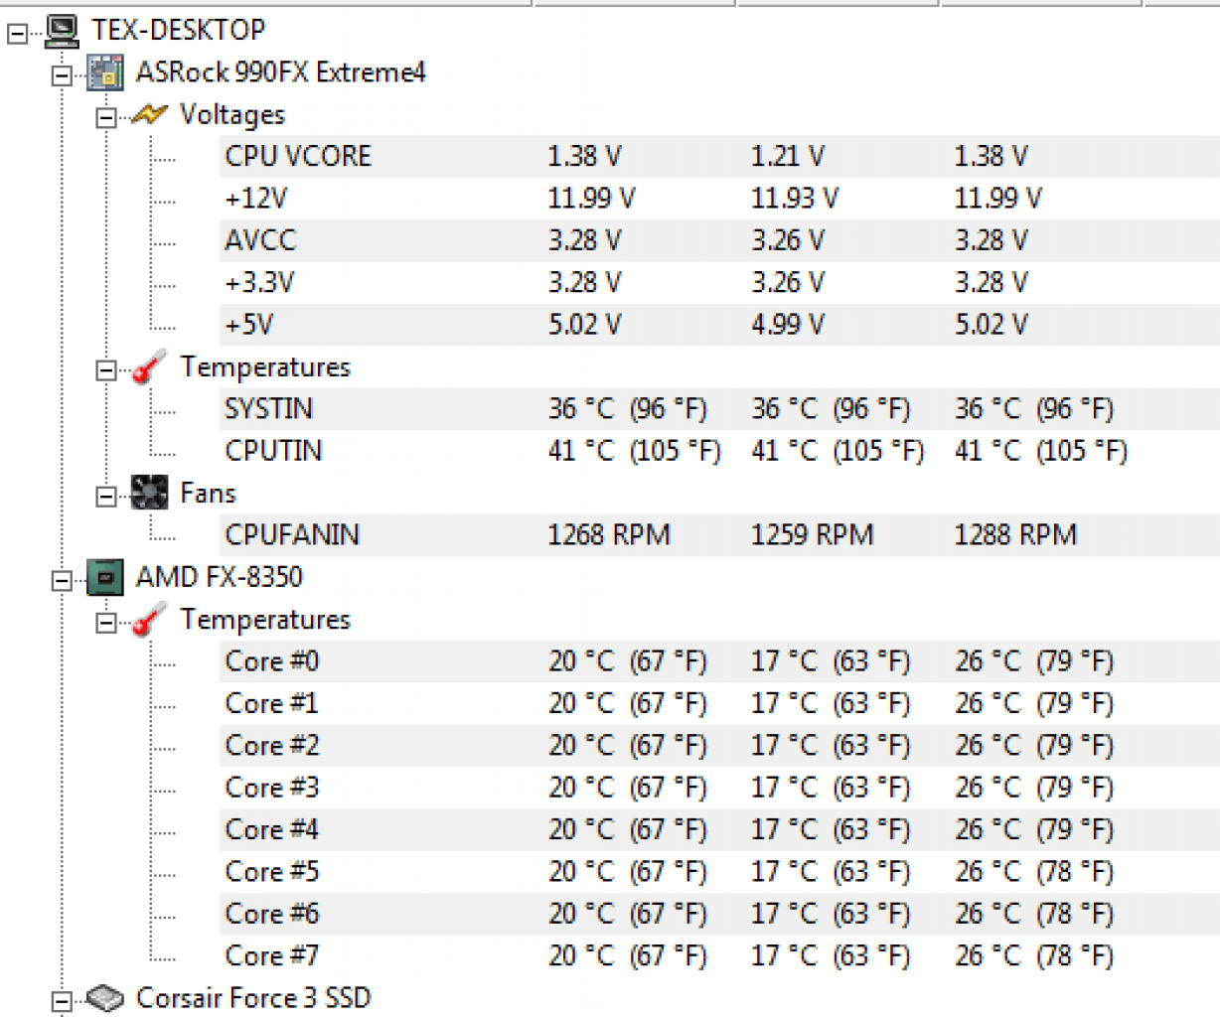Collapse the Voltages section
This screenshot has height=1017, width=1220.
pos(105,118)
